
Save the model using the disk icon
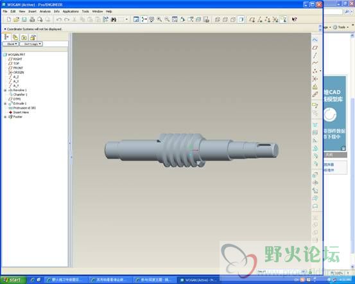tap(24, 19)
